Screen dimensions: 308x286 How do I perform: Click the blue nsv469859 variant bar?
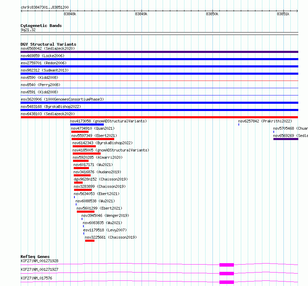159,59
